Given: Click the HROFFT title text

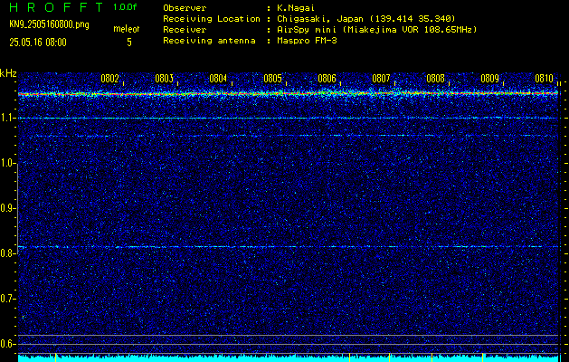Looking at the screenshot, I should point(56,7).
